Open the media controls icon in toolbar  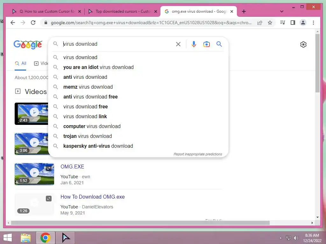(x=282, y=23)
